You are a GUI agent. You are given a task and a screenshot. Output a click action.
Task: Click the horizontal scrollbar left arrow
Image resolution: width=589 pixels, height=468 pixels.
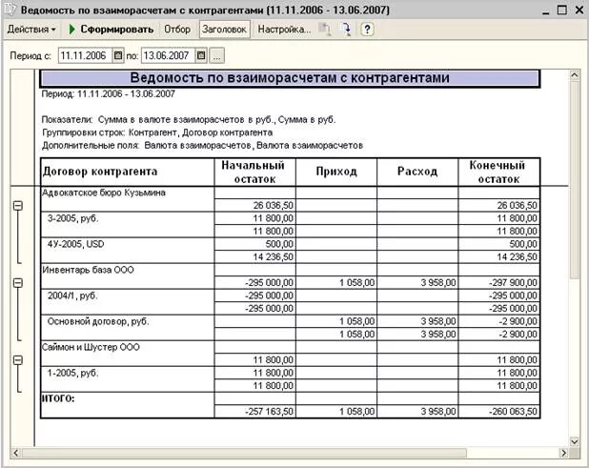click(x=15, y=453)
